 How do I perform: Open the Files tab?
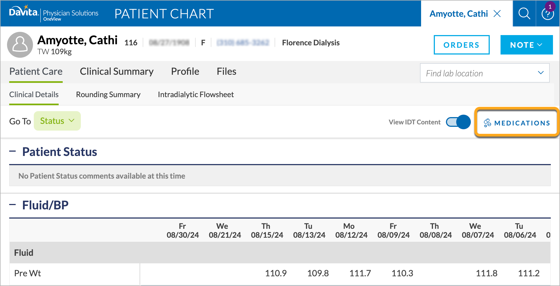[x=226, y=71]
